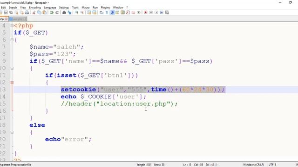Open the ? help menu
The width and height of the screenshot is (298, 167).
(x=127, y=7)
